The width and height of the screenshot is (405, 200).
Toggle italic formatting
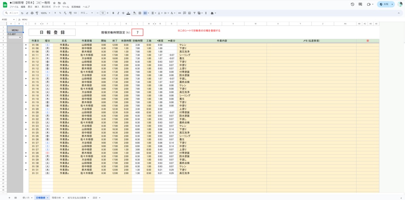point(118,13)
